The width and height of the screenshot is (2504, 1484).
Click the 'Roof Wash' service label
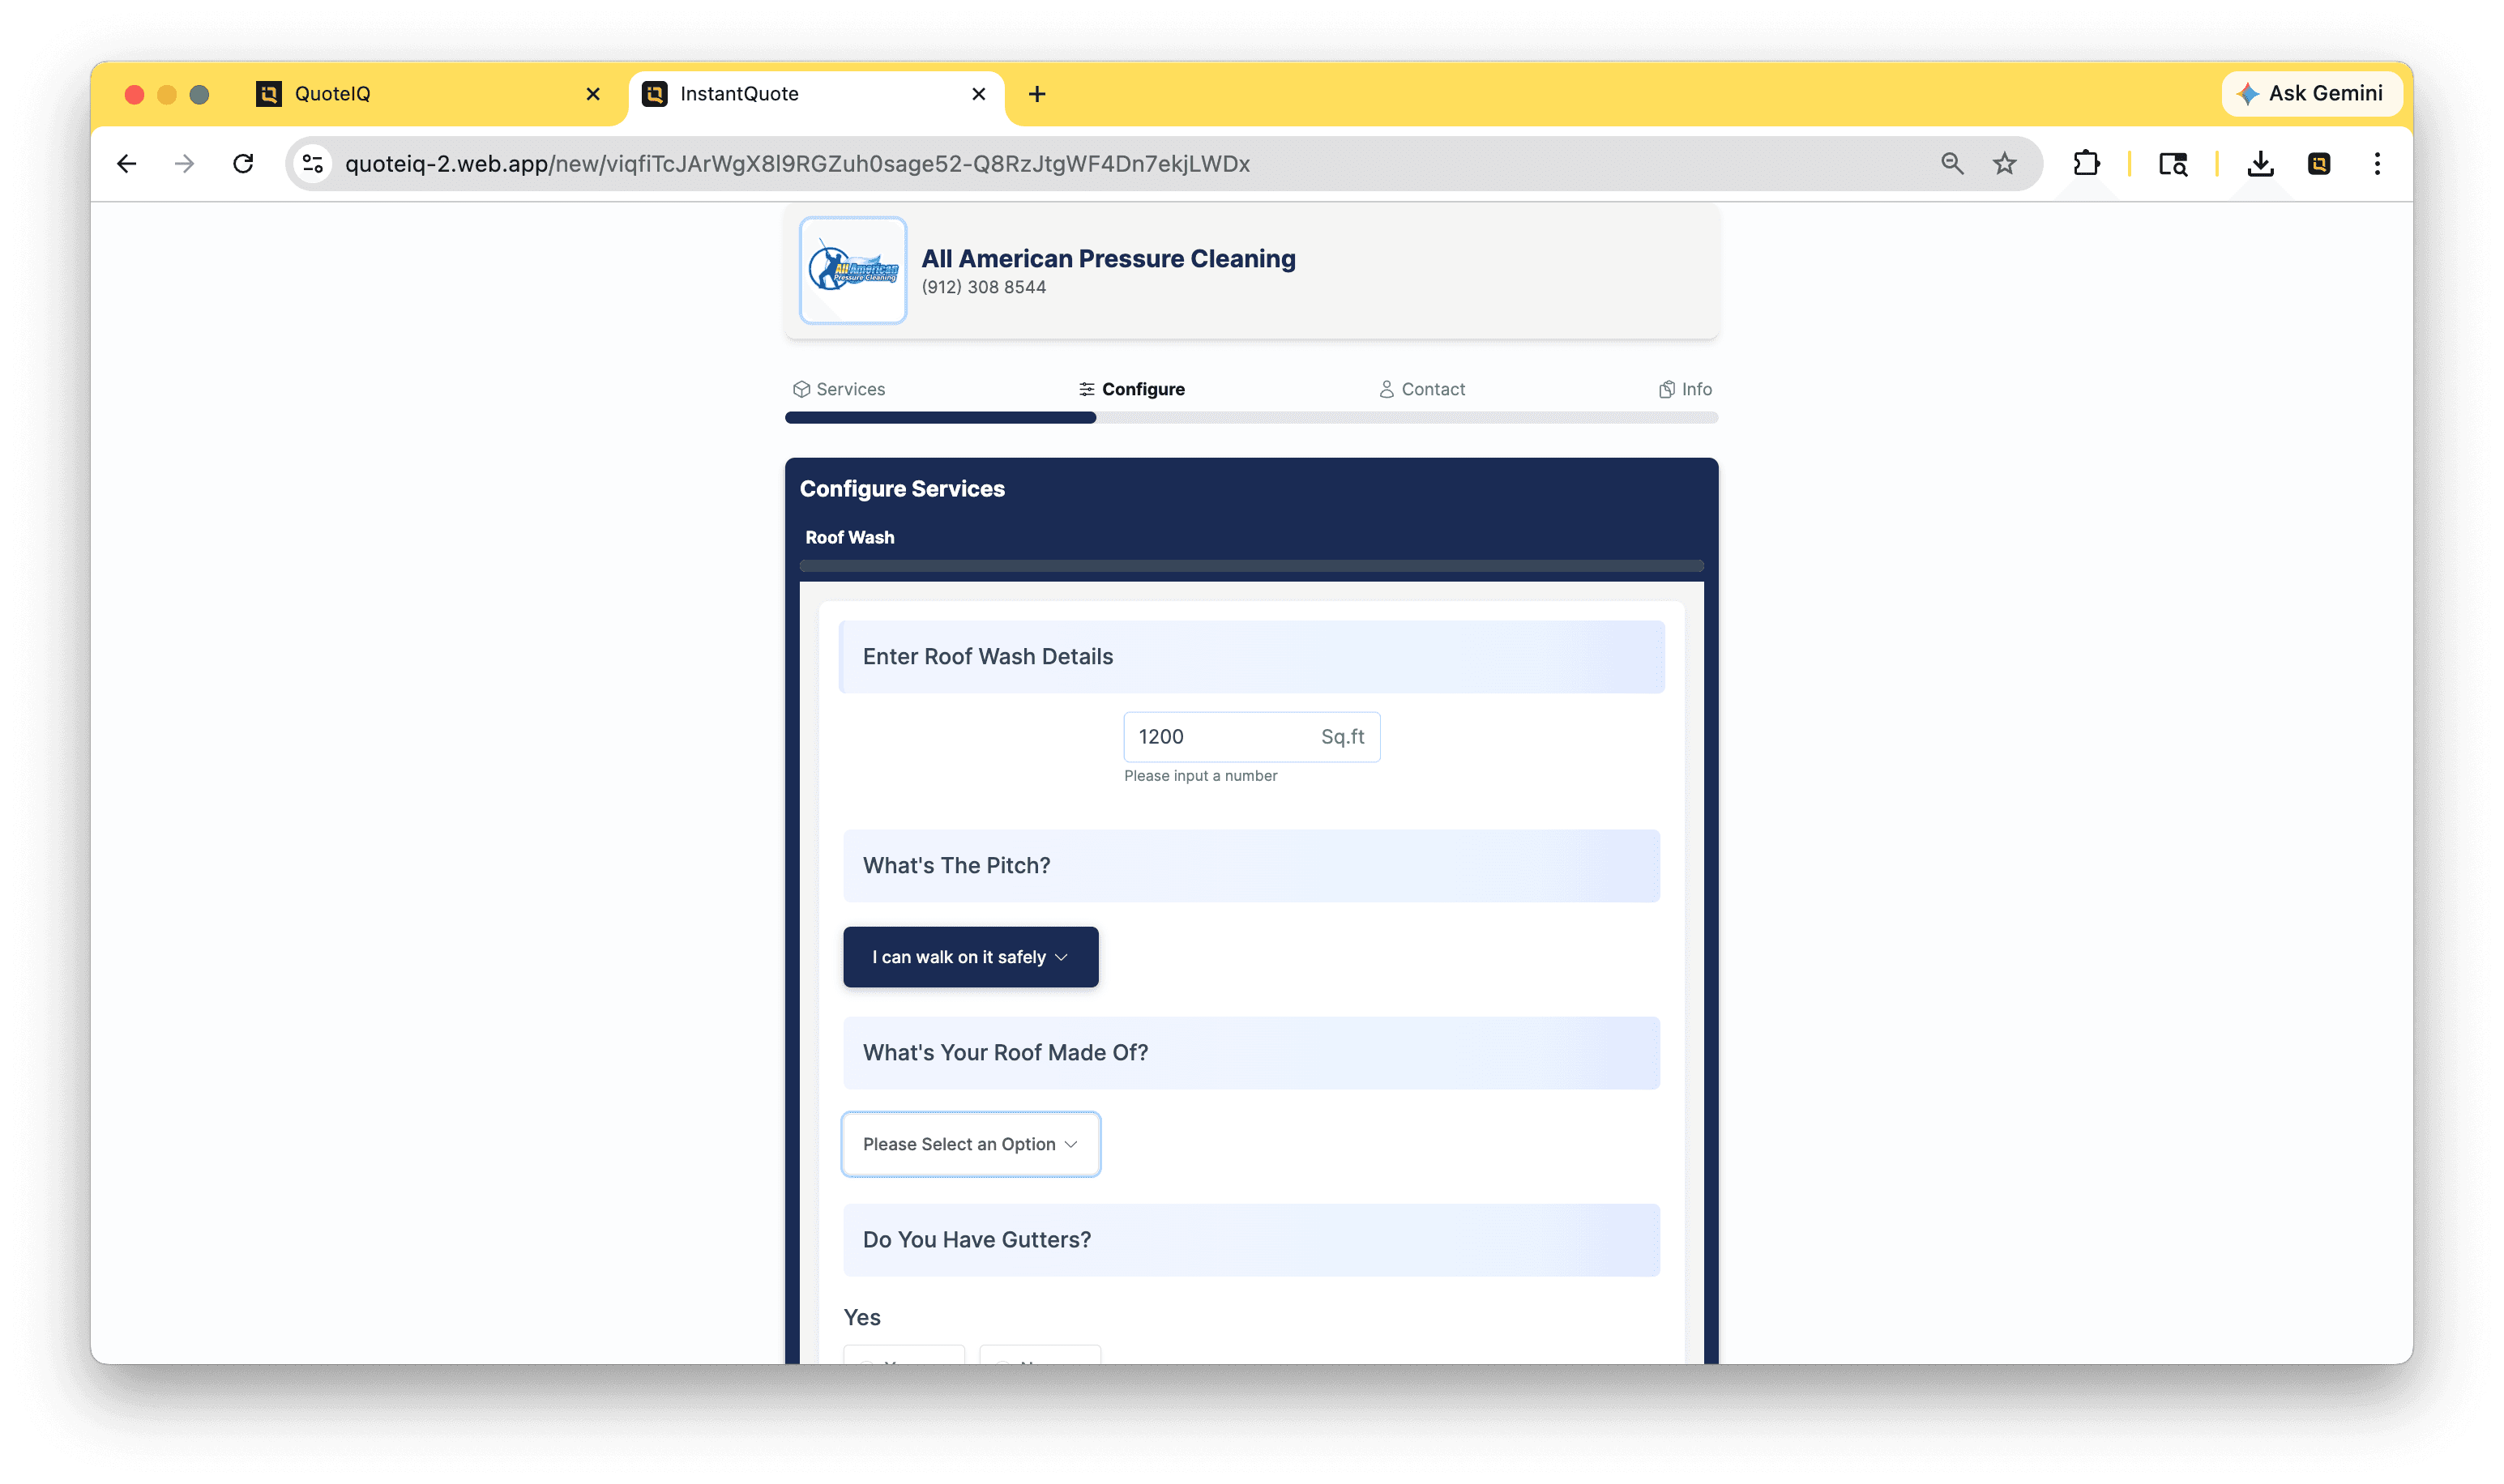pyautogui.click(x=849, y=537)
